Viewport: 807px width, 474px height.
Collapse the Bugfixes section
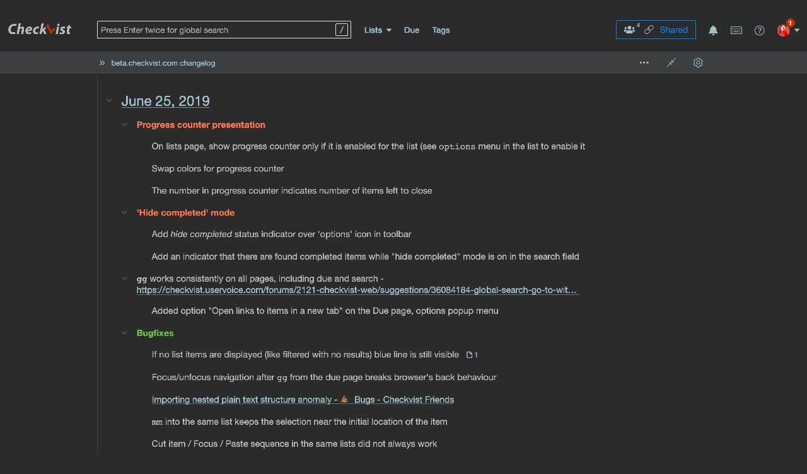pos(124,333)
